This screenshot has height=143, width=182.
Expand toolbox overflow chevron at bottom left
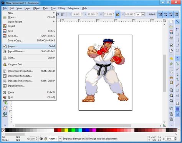(5, 125)
